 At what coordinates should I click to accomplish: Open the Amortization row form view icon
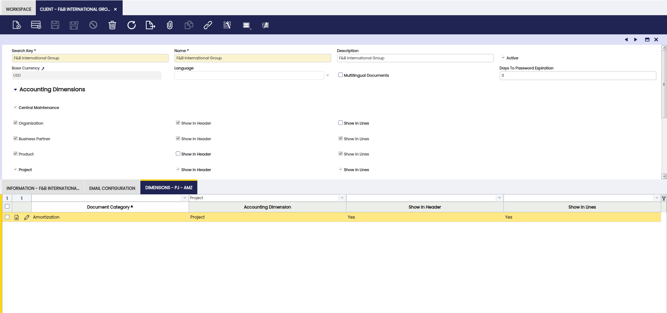coord(17,217)
